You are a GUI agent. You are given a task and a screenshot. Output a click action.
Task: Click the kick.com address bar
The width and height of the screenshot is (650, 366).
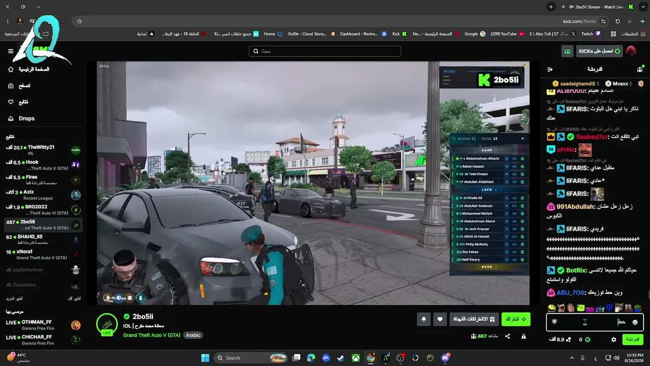click(x=340, y=21)
